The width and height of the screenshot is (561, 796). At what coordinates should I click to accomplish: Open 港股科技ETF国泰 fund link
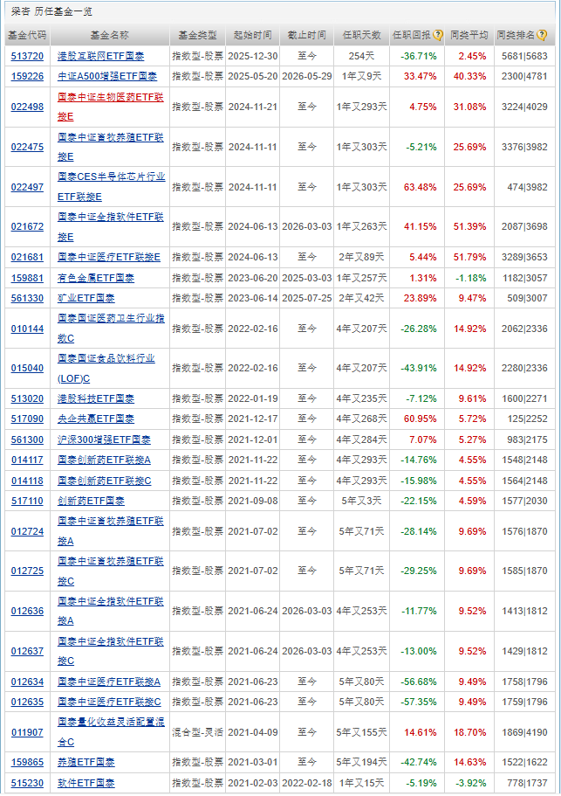tap(96, 399)
